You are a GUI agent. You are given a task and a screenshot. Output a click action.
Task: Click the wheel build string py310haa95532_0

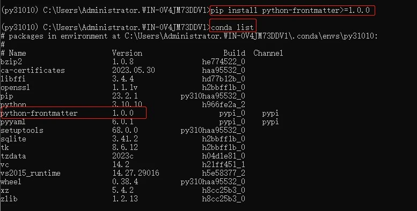click(213, 182)
